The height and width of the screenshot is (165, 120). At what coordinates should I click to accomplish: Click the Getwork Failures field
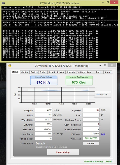[x=91, y=124]
